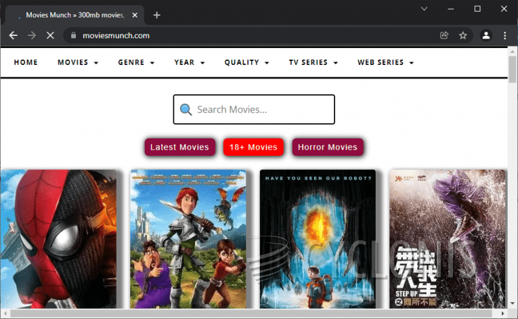This screenshot has height=319, width=518.
Task: Go to the HOME menu item
Action: click(26, 62)
